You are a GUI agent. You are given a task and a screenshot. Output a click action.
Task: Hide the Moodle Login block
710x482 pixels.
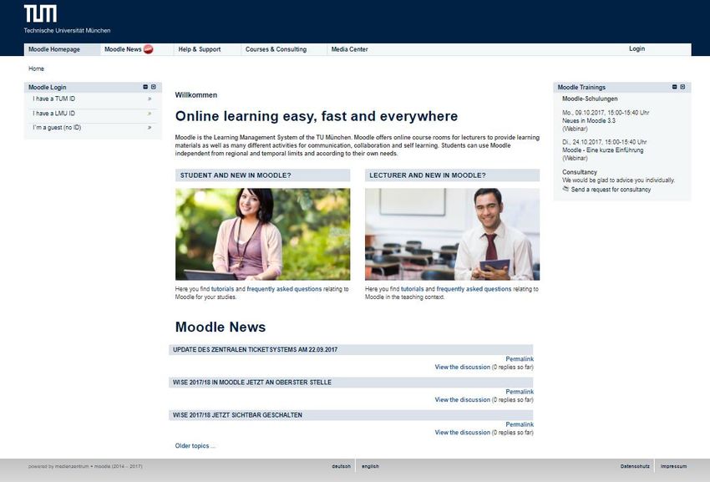point(145,87)
